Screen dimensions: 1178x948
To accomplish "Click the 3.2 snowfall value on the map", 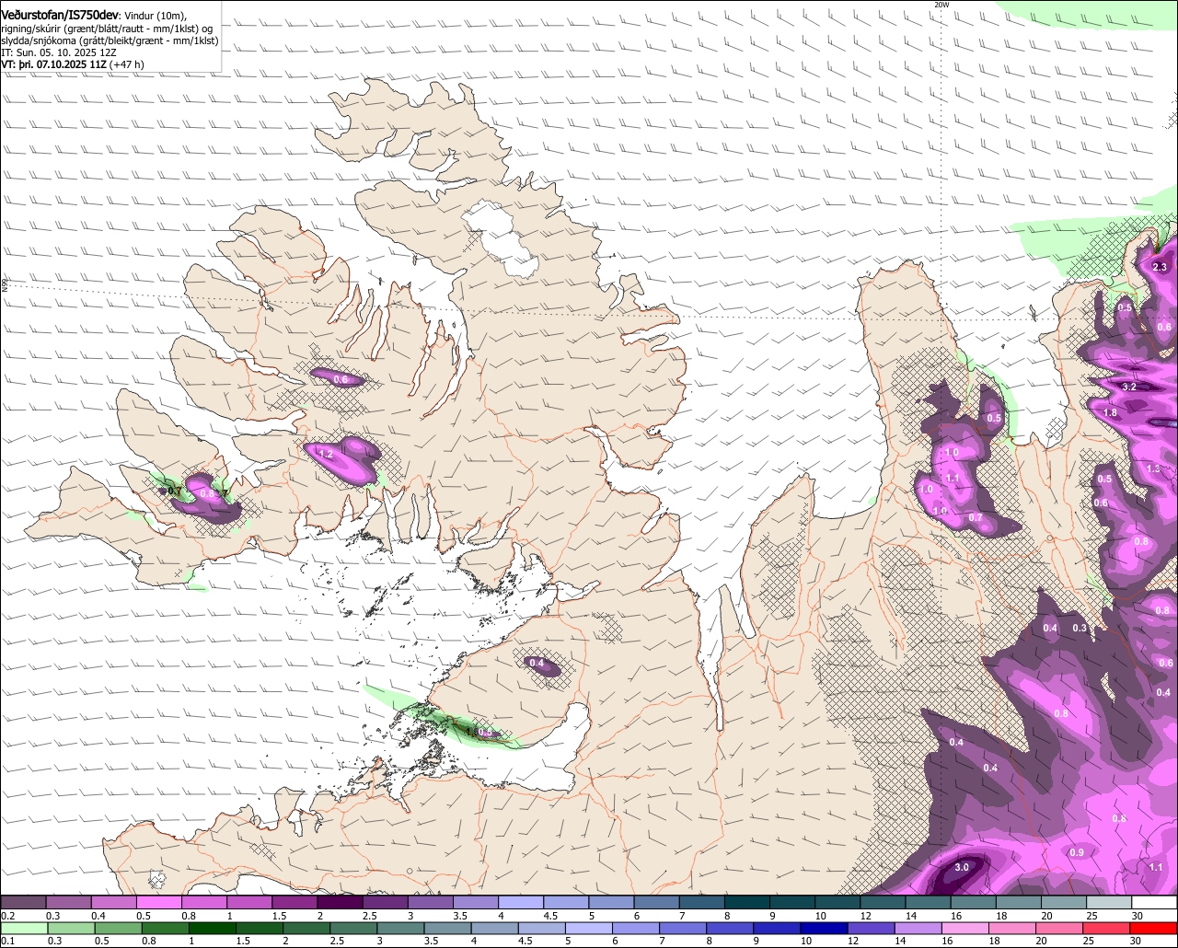I will tap(1129, 387).
